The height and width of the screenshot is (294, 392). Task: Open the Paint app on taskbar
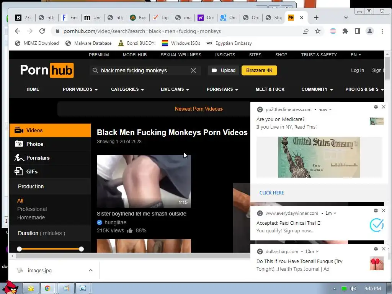tap(66, 289)
